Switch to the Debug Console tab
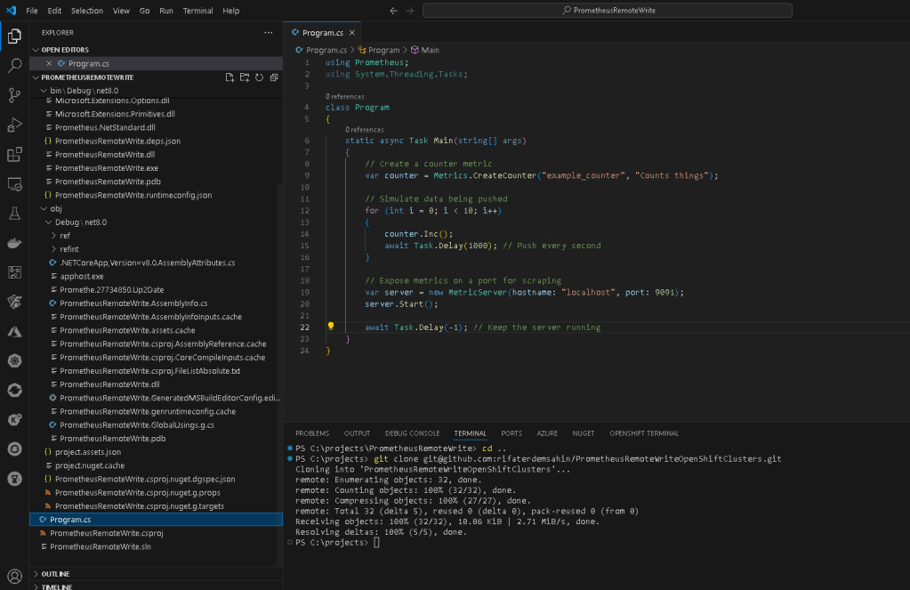 tap(412, 433)
